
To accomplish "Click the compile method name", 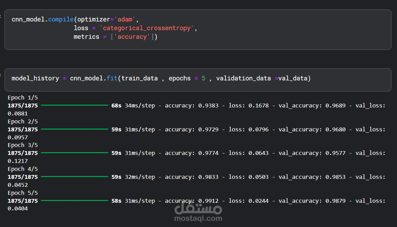I will pos(61,19).
